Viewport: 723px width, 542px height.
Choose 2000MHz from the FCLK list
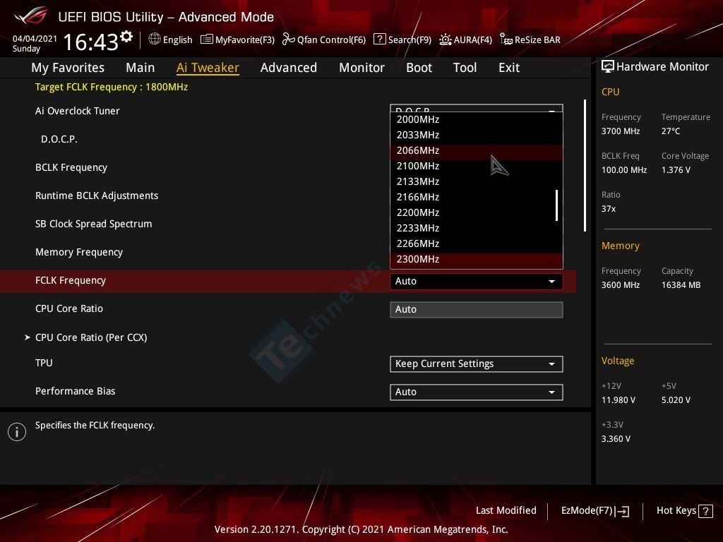coord(476,119)
